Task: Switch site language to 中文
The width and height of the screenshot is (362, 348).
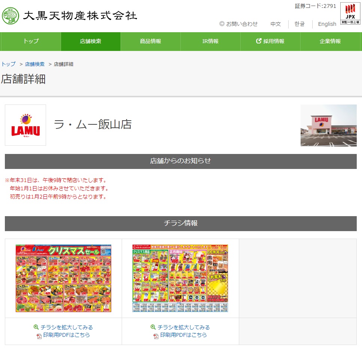Action: click(276, 24)
